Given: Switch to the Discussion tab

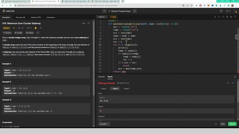Looking at the screenshot, I should pos(20,17).
